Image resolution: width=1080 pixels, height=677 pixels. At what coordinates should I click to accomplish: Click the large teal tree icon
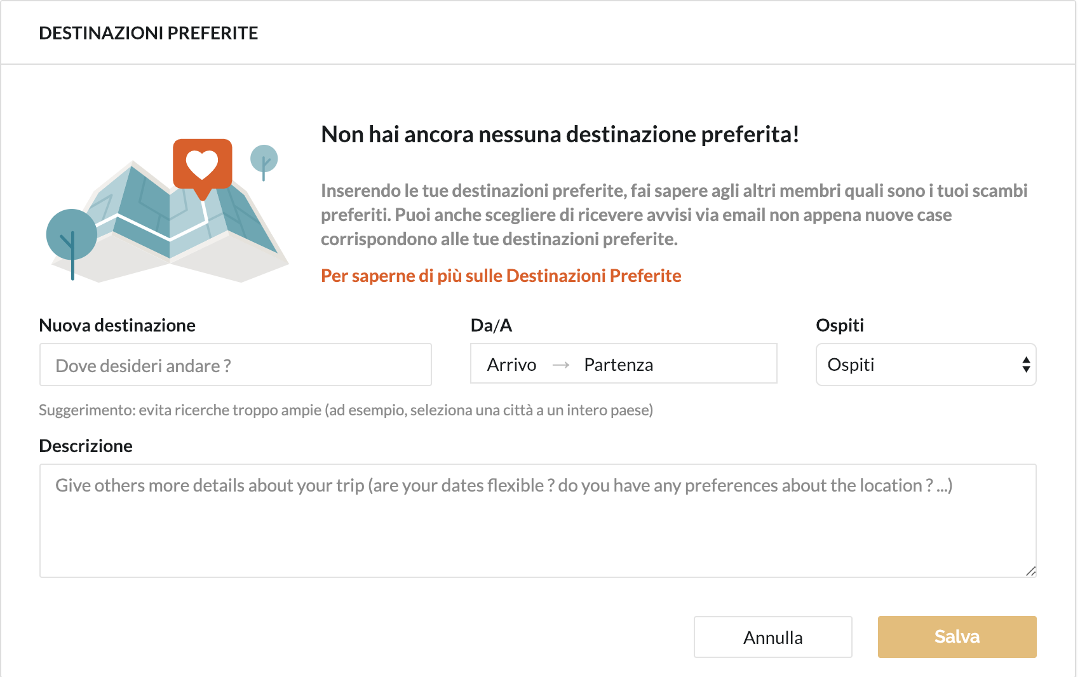tap(72, 236)
